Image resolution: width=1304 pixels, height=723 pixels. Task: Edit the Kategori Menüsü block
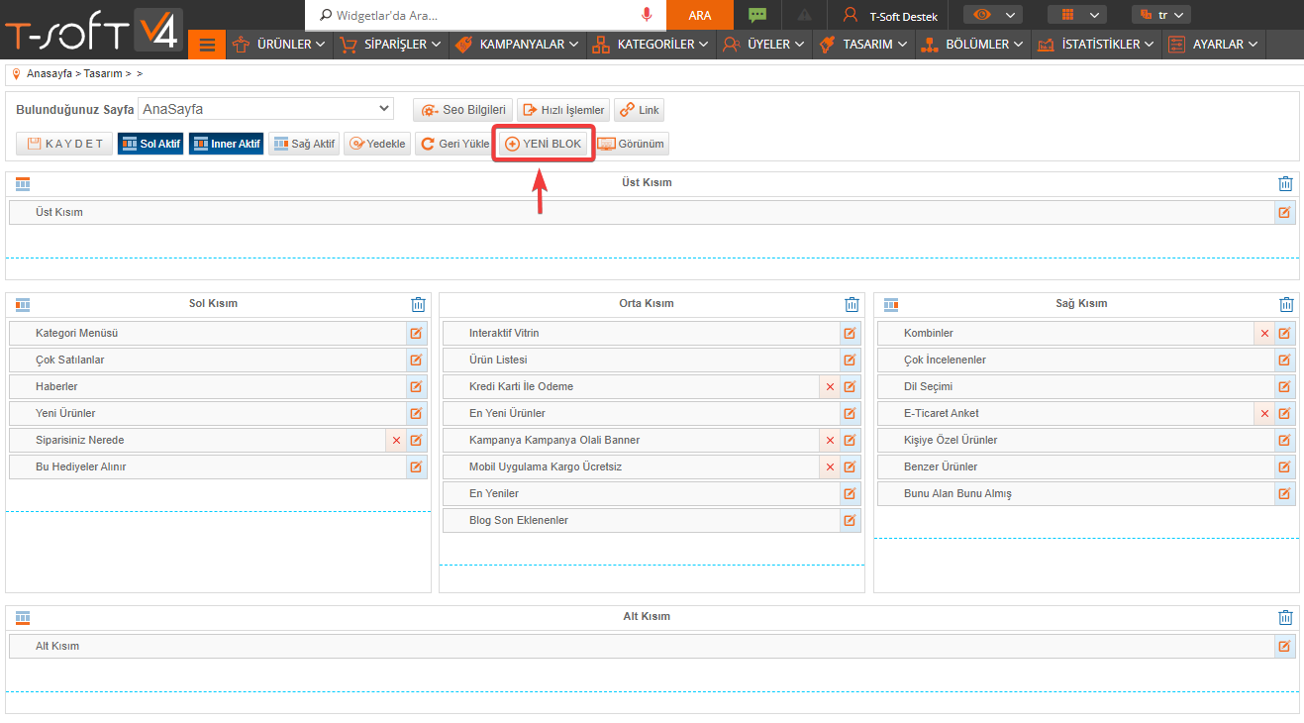pyautogui.click(x=416, y=334)
